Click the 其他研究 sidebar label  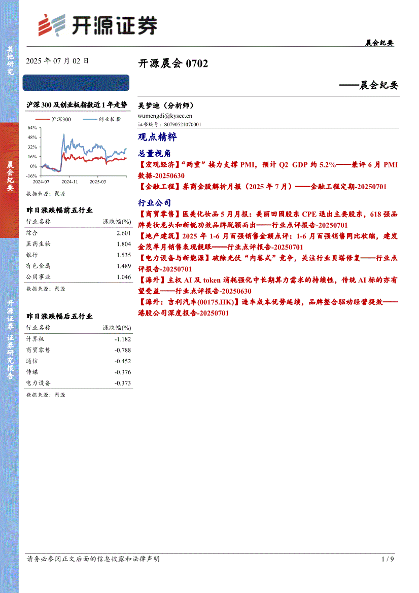[x=10, y=60]
